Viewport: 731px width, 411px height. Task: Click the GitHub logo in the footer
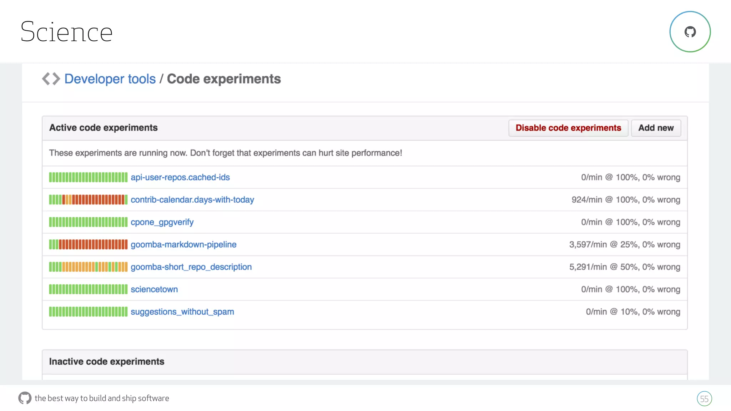pyautogui.click(x=25, y=398)
